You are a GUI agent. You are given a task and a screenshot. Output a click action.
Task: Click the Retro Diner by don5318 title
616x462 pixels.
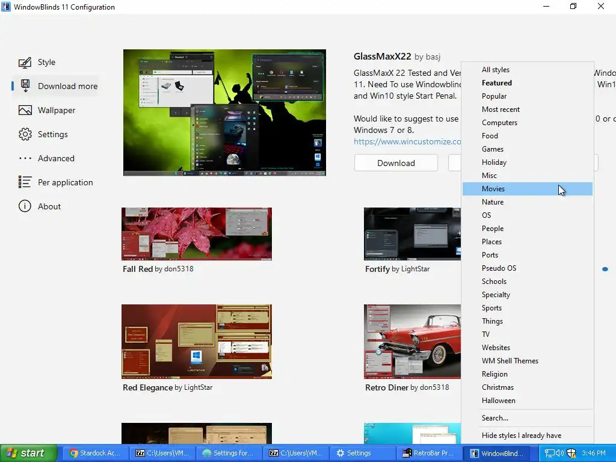(x=407, y=387)
